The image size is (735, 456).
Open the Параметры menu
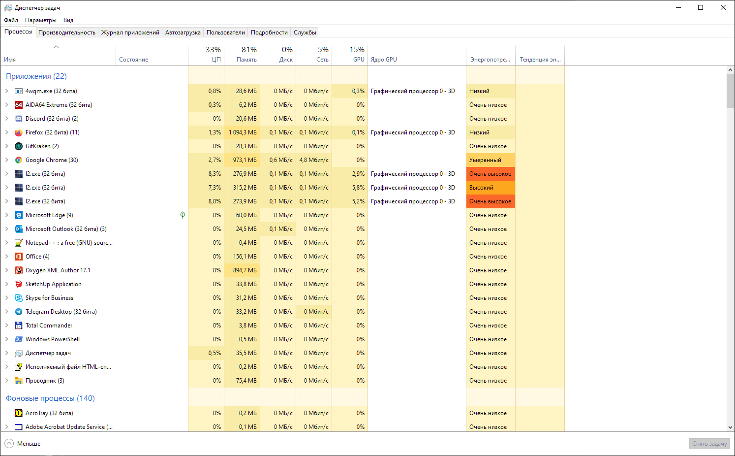41,20
